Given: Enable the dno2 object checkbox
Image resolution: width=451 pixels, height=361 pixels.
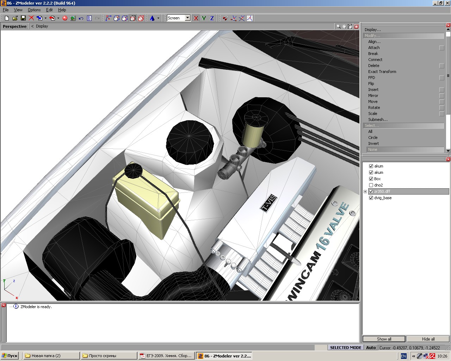Looking at the screenshot, I should (x=371, y=185).
